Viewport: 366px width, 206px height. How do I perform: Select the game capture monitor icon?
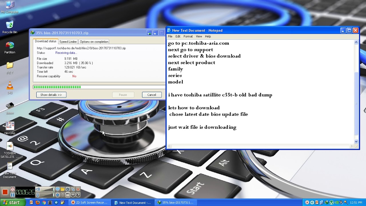(78, 195)
